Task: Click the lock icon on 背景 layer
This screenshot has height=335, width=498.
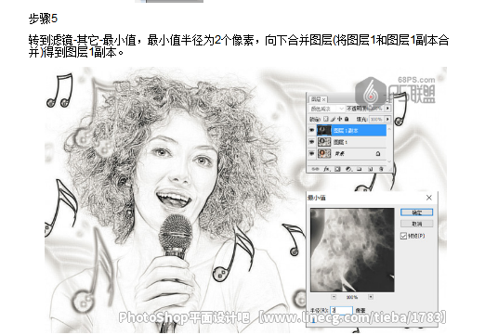Action: tap(378, 153)
